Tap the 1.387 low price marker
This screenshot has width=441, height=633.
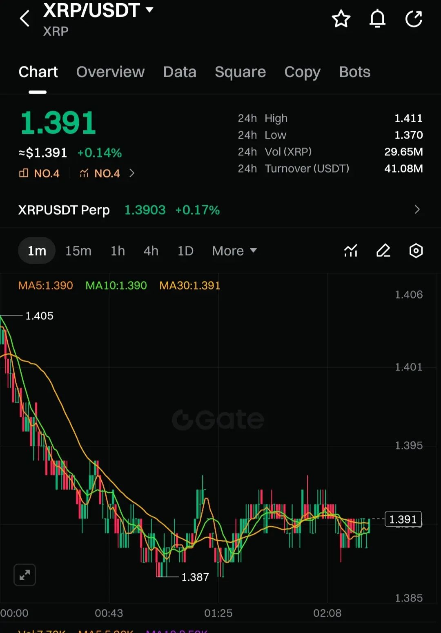pyautogui.click(x=195, y=577)
